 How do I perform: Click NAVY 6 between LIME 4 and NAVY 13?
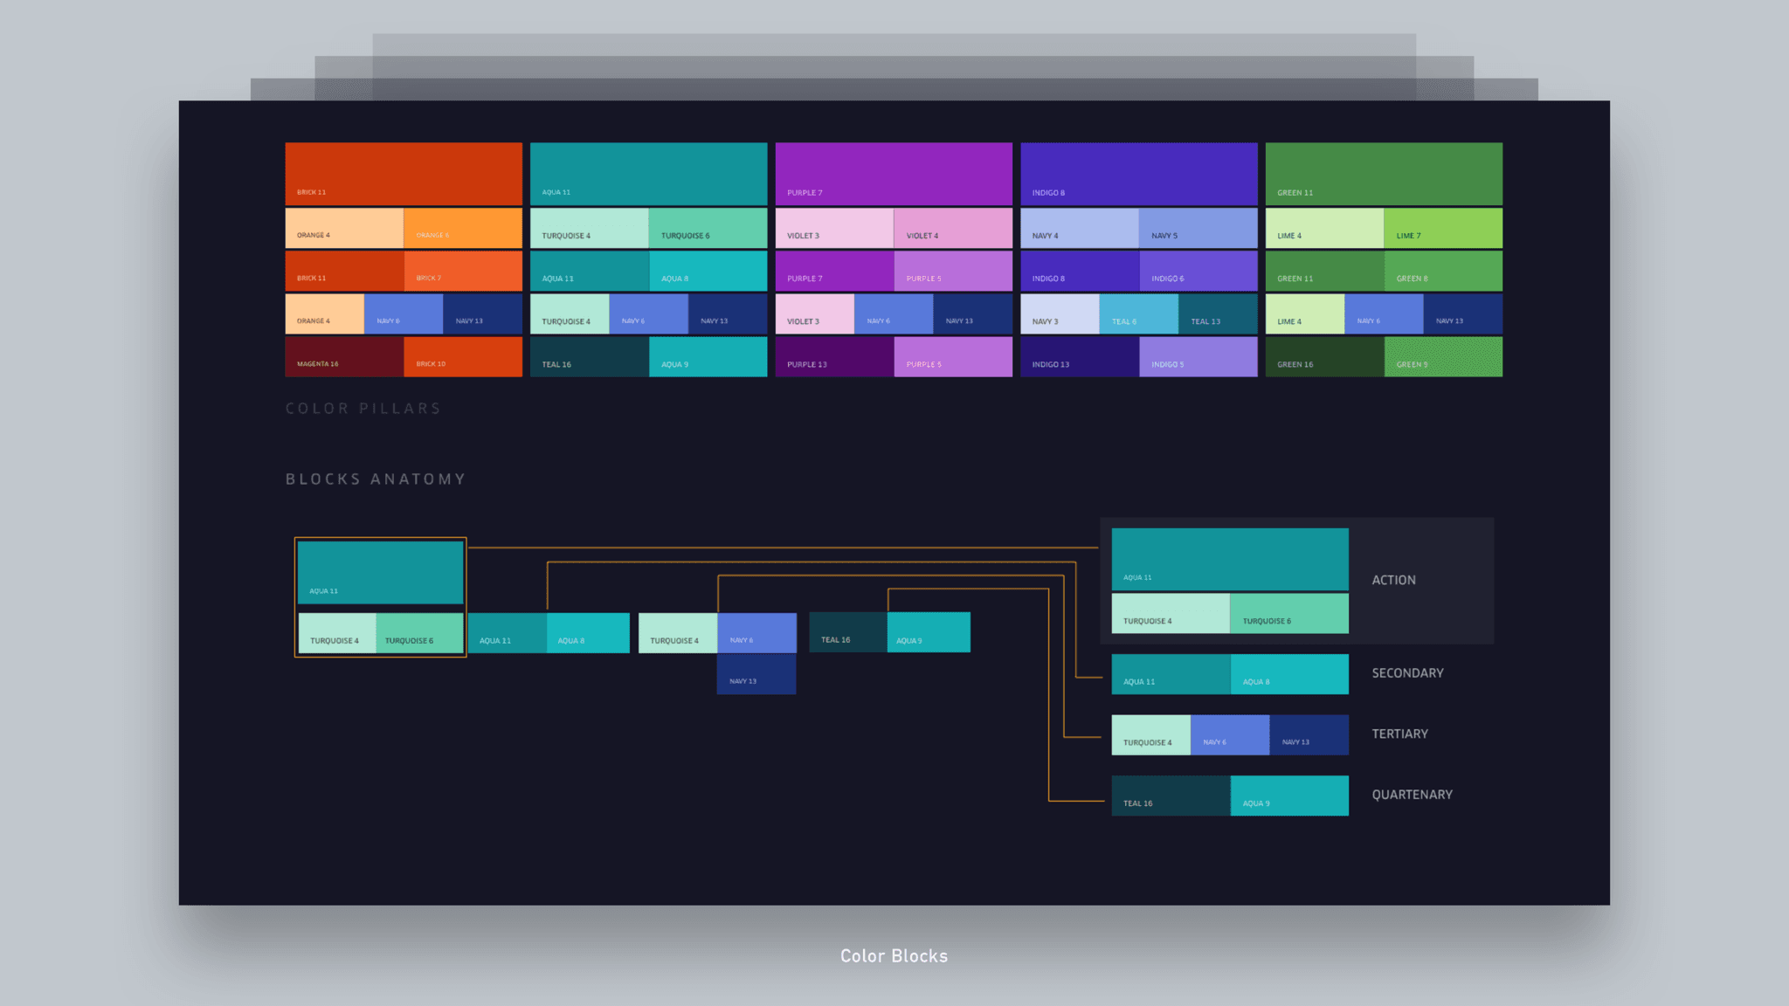1384,314
